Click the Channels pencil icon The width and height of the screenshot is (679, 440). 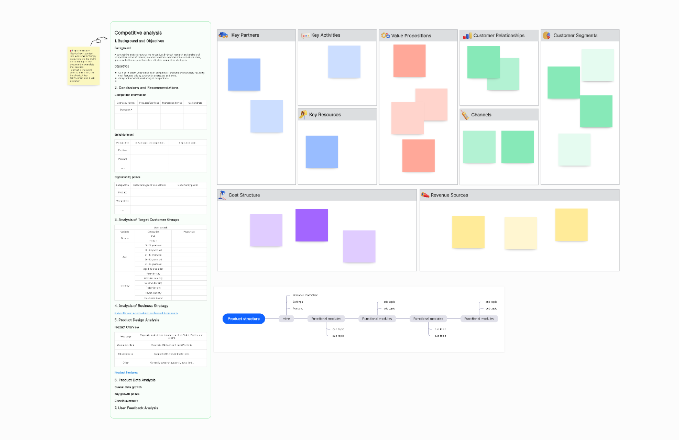[465, 115]
